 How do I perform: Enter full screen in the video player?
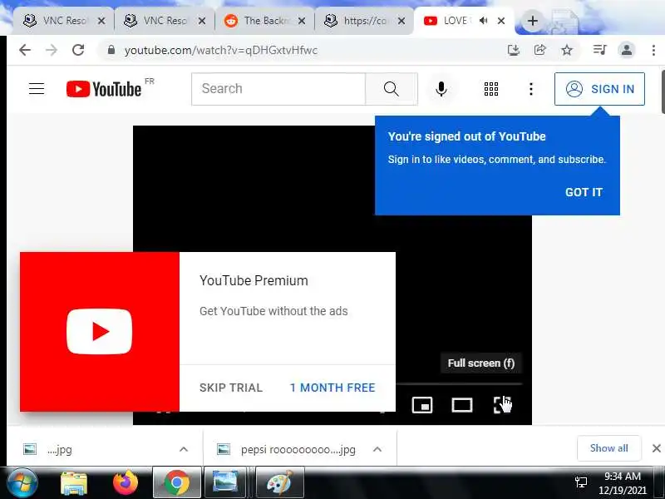coord(502,405)
